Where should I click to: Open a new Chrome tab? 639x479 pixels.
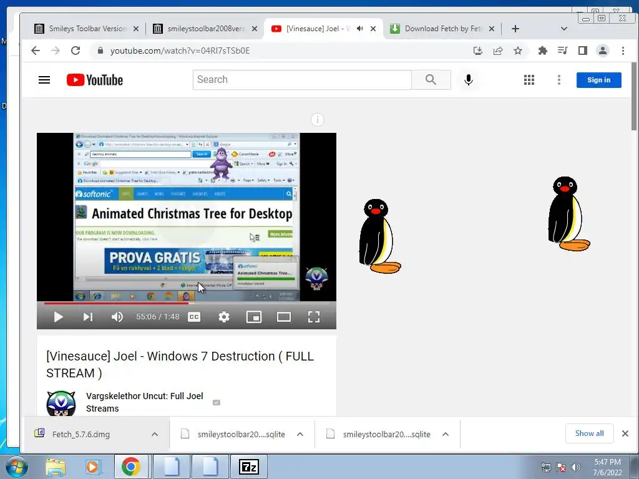(515, 29)
